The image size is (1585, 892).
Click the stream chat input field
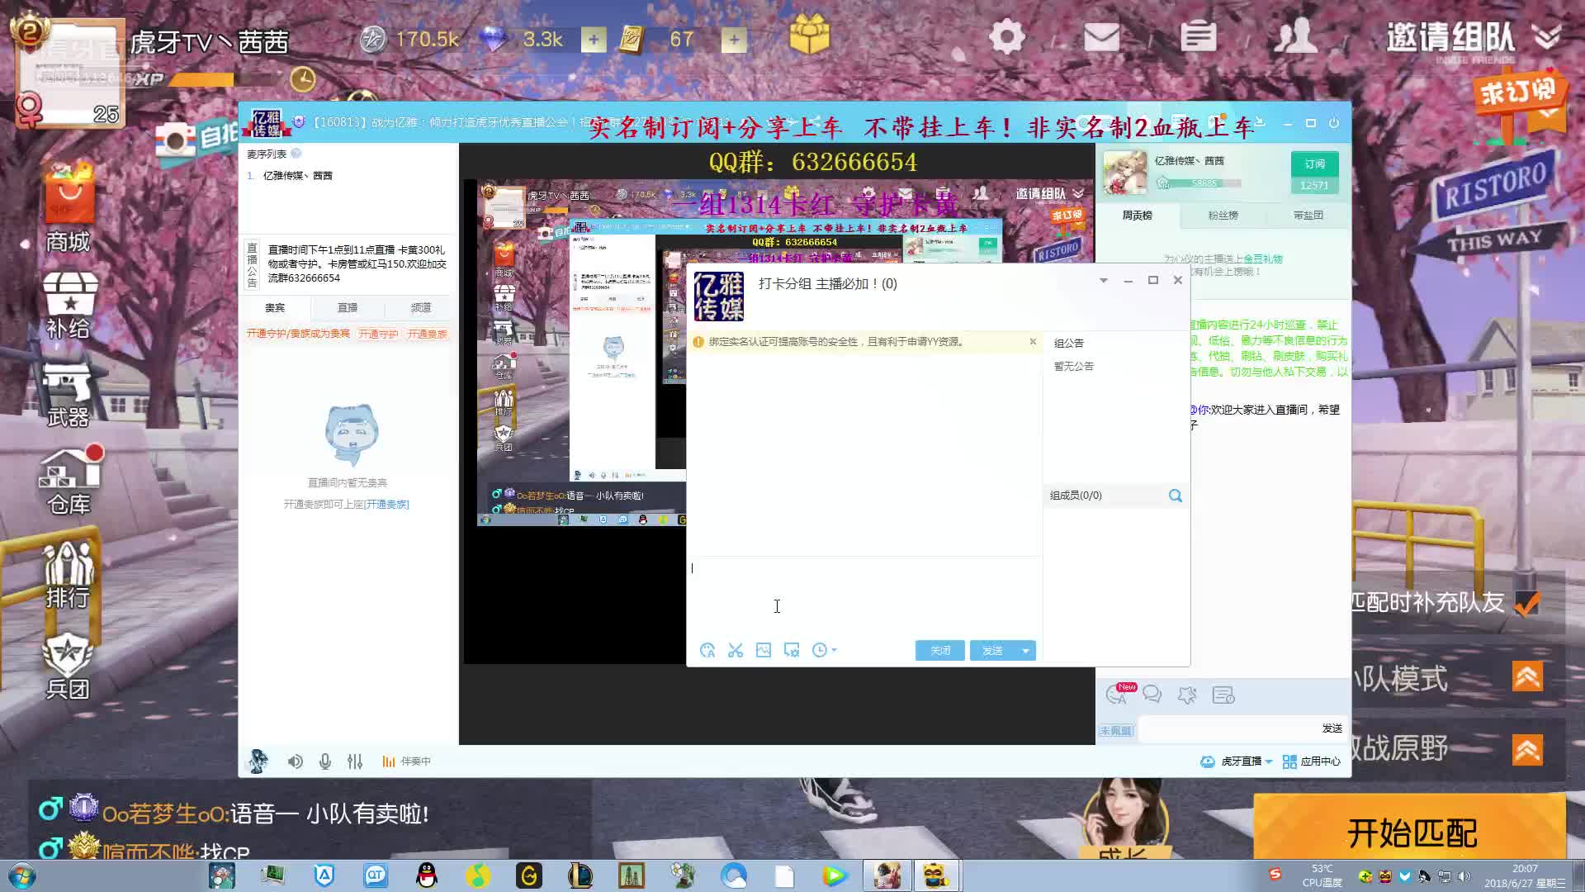[x=1228, y=728]
